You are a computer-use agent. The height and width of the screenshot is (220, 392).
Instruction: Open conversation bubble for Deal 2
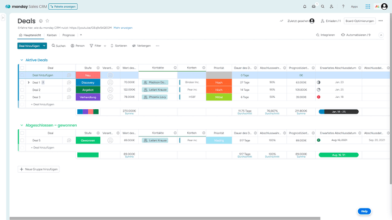69,90
